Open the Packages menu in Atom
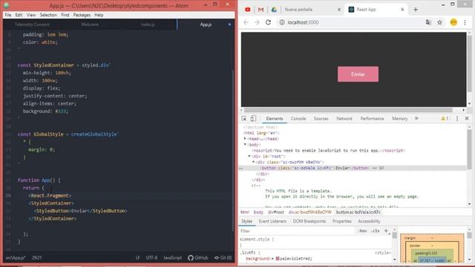This screenshot has height=267, width=475. (x=82, y=15)
